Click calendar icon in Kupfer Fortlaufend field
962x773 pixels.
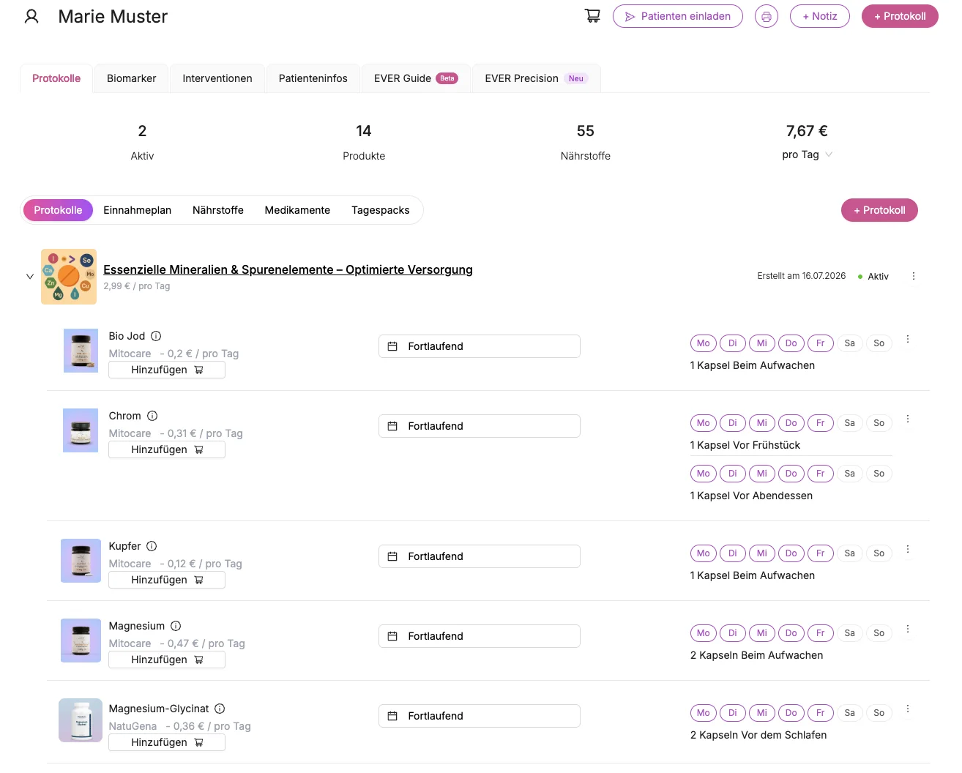pyautogui.click(x=392, y=556)
